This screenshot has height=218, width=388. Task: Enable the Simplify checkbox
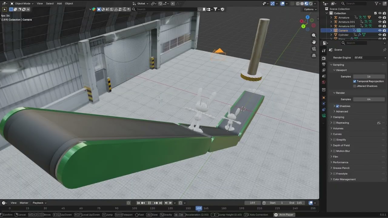(x=334, y=140)
